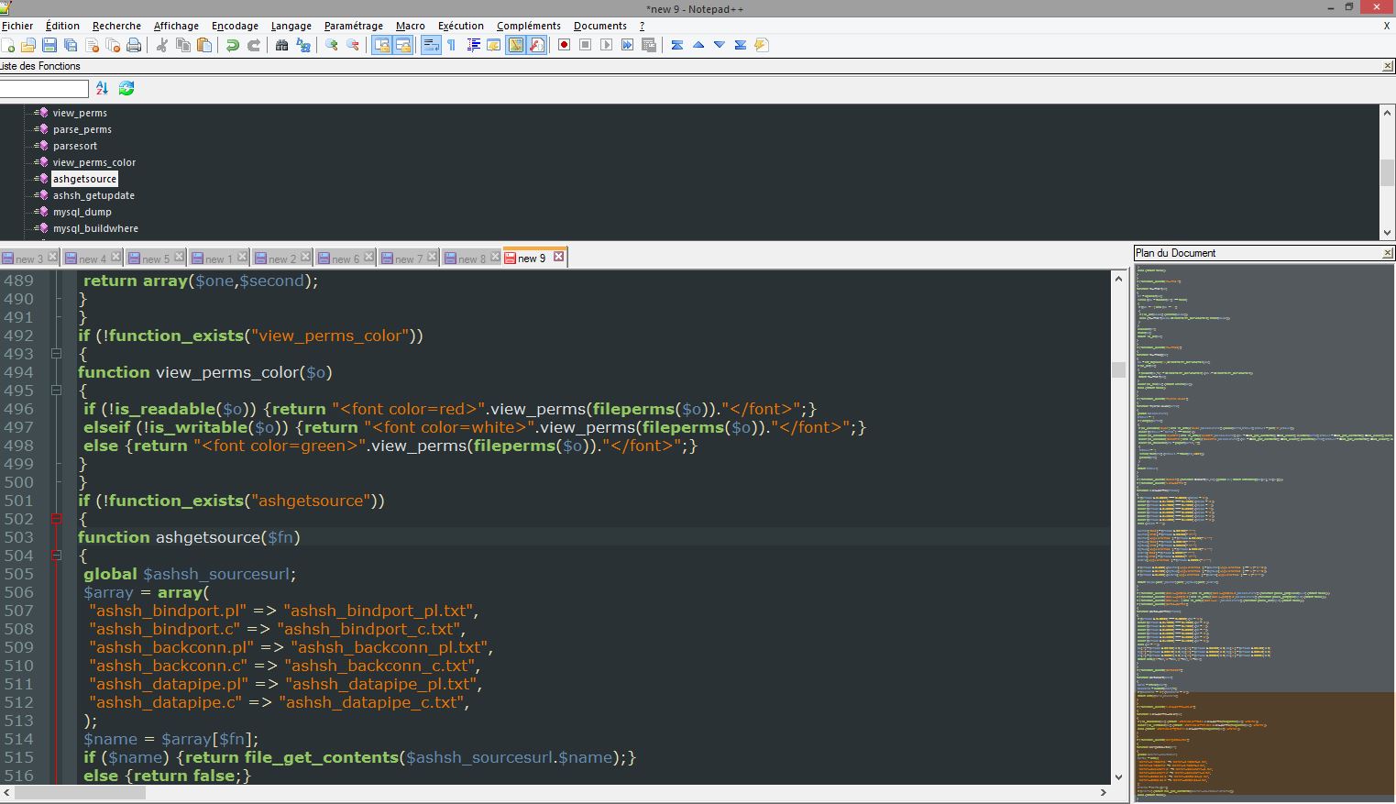Collapse the fold marker at line 502

[56, 519]
